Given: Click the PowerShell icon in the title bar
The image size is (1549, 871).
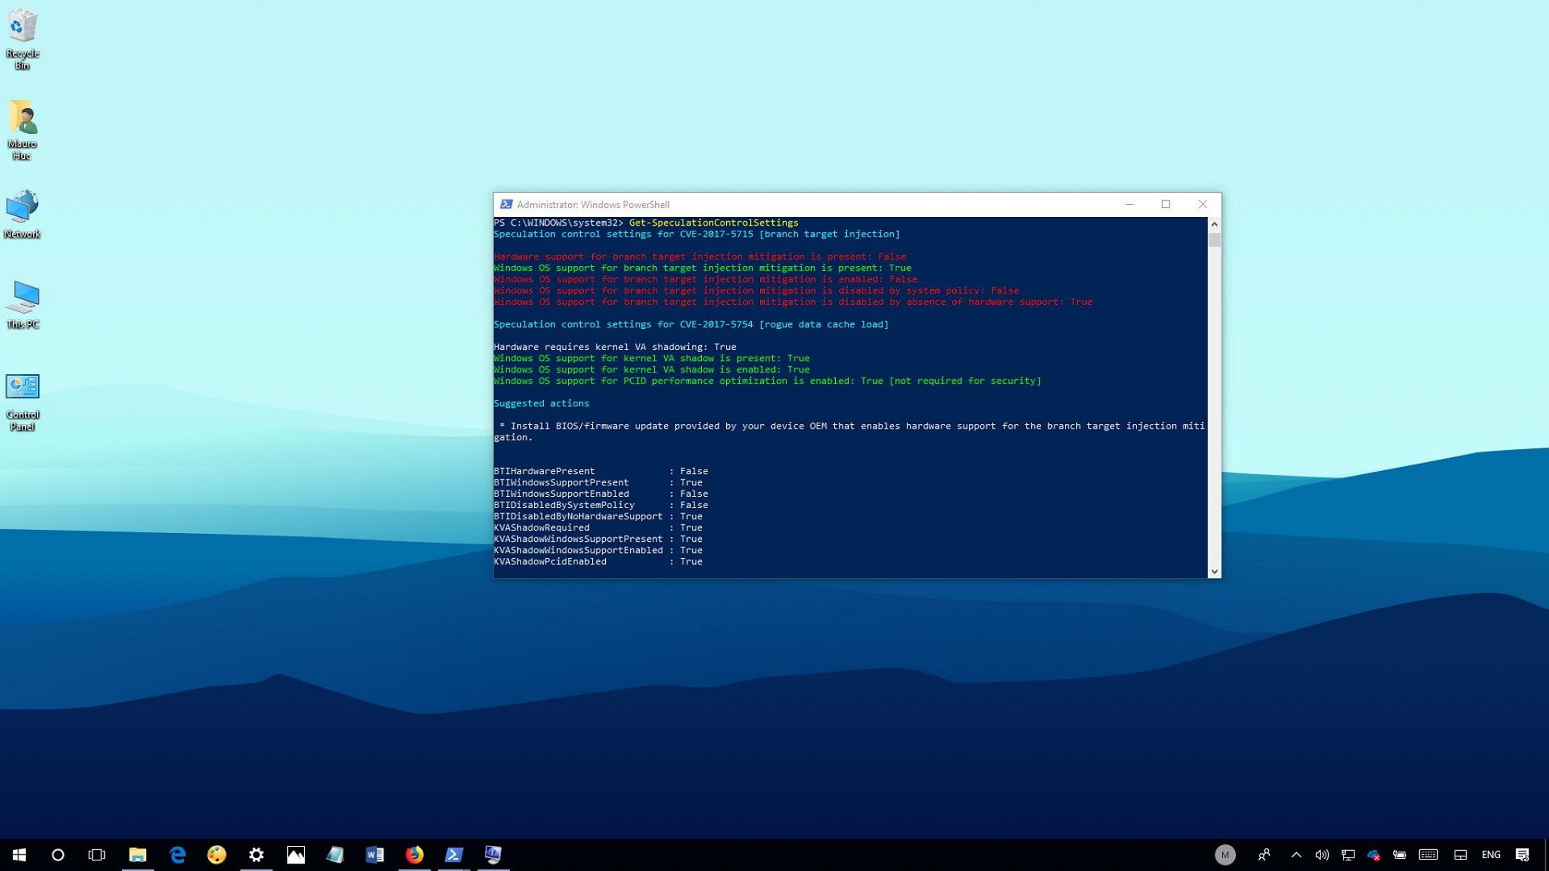Looking at the screenshot, I should [507, 204].
